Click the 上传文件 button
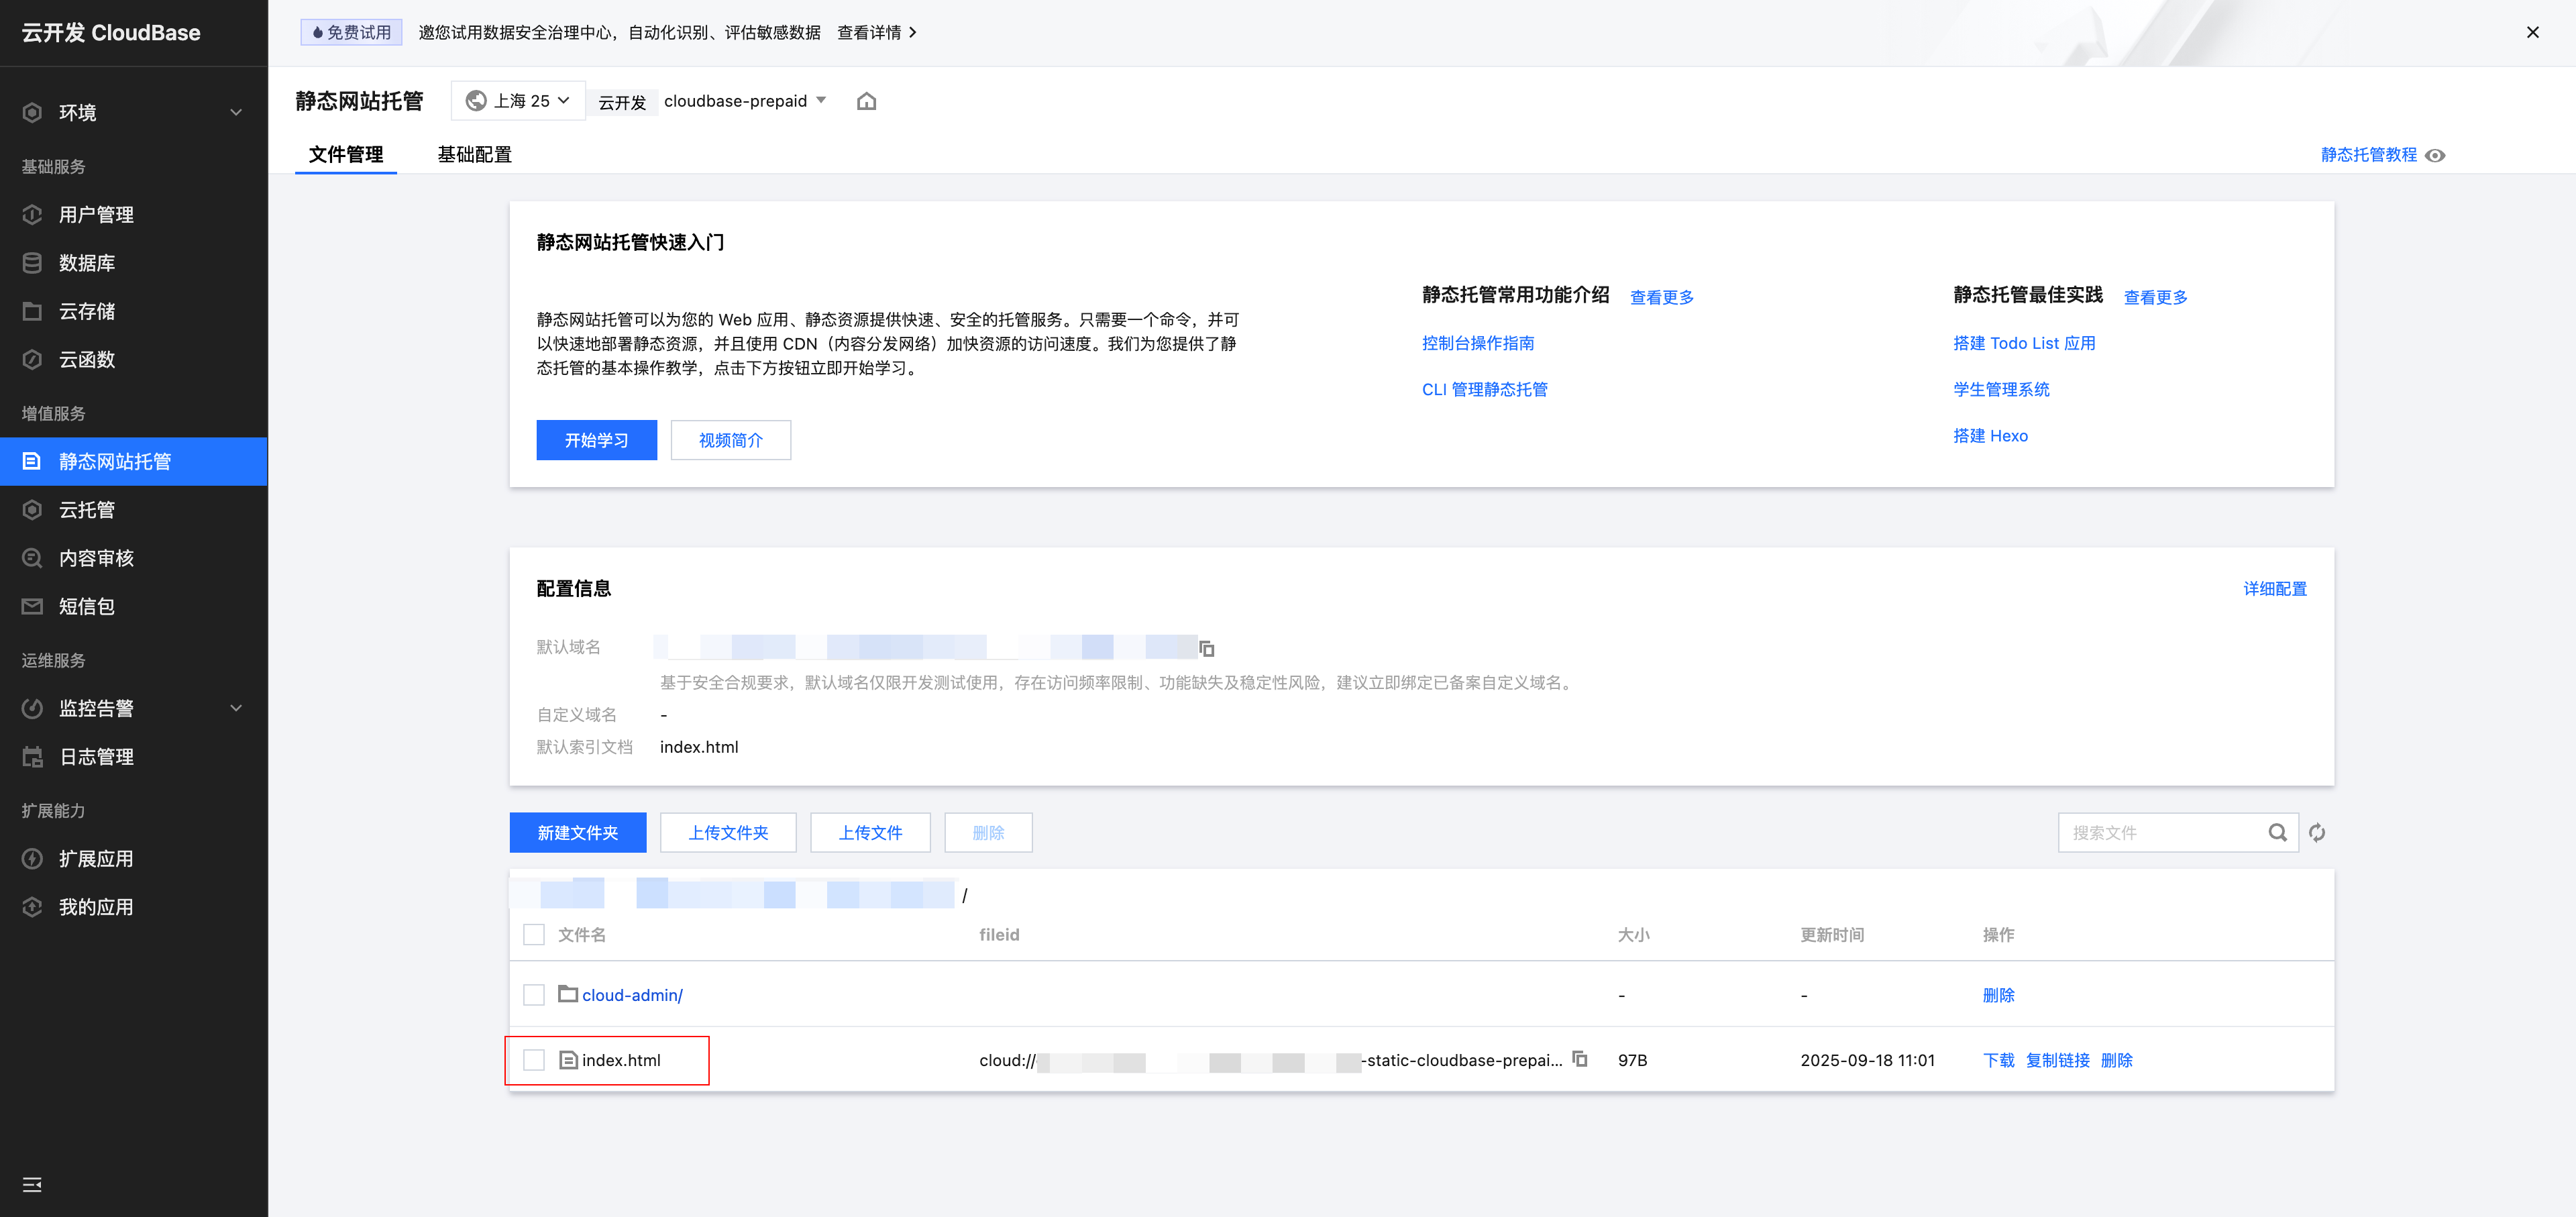Viewport: 2576px width, 1217px height. point(870,832)
